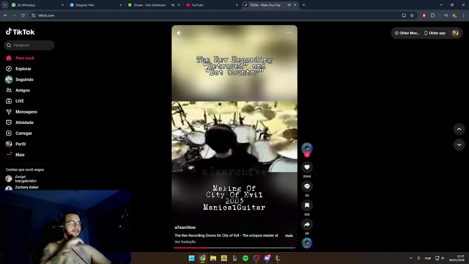Seek on the video progress bar
The width and height of the screenshot is (469, 264).
tap(234, 248)
